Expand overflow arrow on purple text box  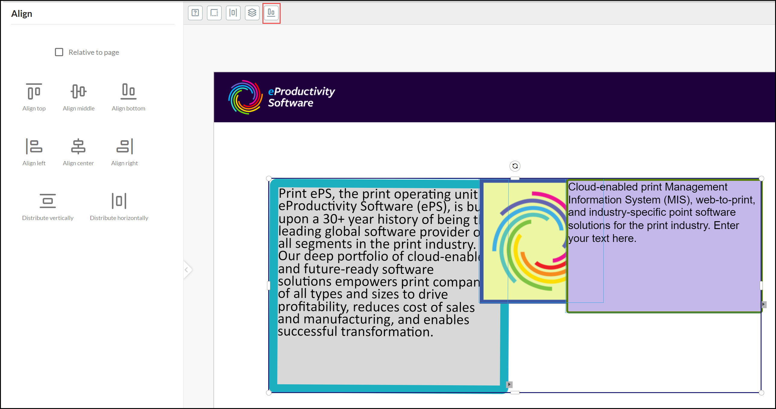click(764, 304)
